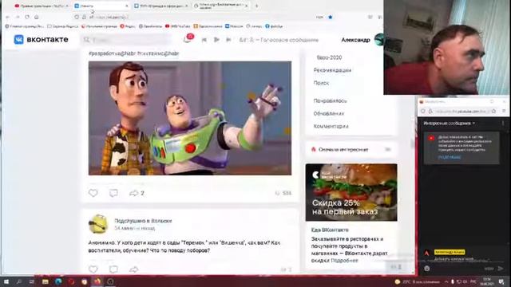Switch to the first YouTube browser tab
Screen dimensions: 511x287
[x=41, y=6]
